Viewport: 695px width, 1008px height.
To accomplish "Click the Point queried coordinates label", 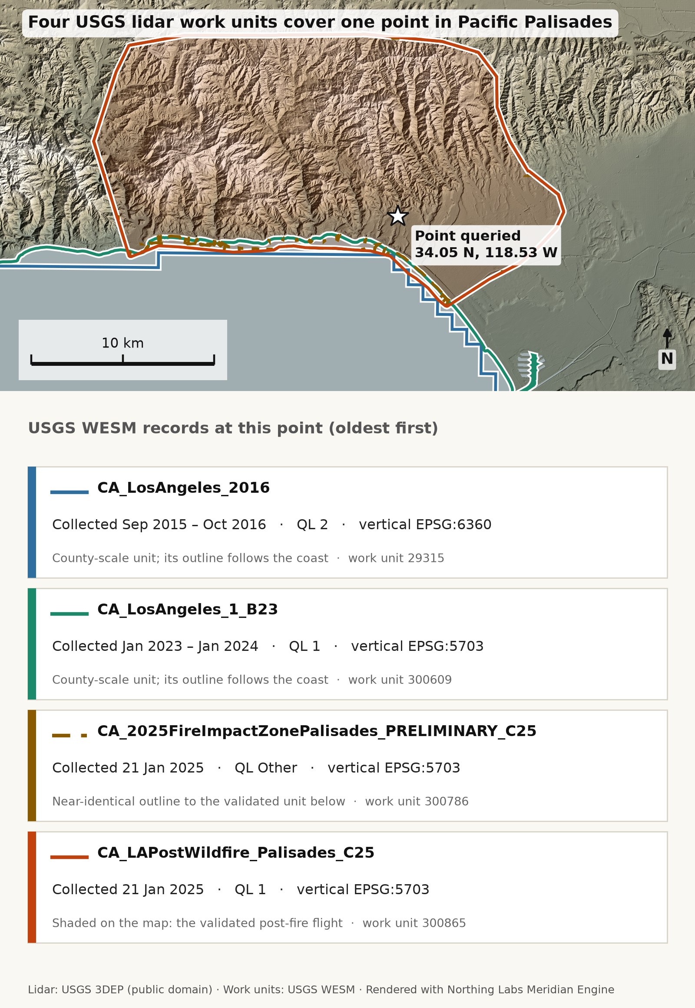I will click(x=486, y=244).
